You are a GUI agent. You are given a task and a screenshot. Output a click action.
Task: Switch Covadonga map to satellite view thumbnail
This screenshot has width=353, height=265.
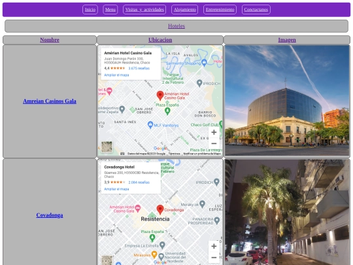click(107, 260)
